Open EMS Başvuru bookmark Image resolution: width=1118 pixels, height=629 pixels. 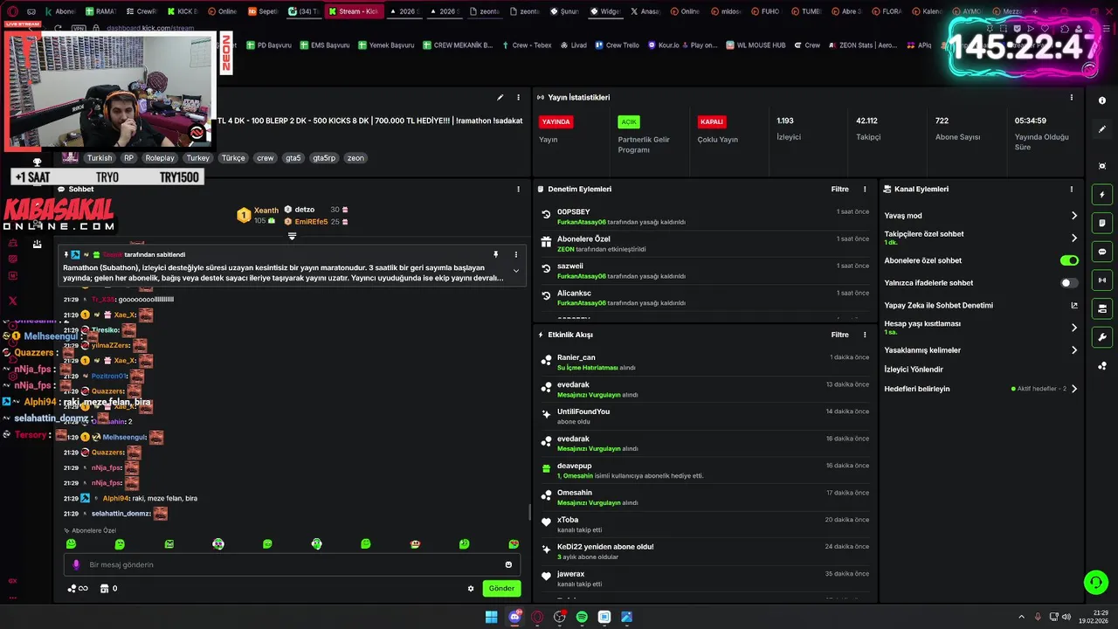[x=325, y=45]
